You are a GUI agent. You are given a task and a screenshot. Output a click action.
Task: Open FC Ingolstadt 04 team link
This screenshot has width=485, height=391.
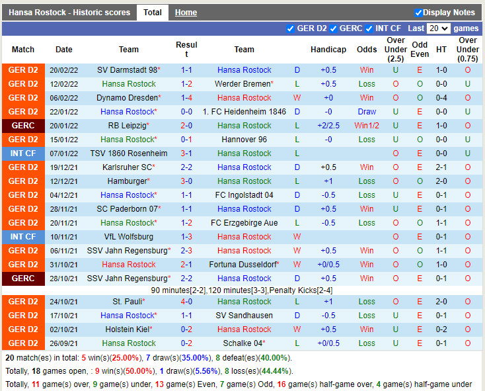tap(244, 195)
